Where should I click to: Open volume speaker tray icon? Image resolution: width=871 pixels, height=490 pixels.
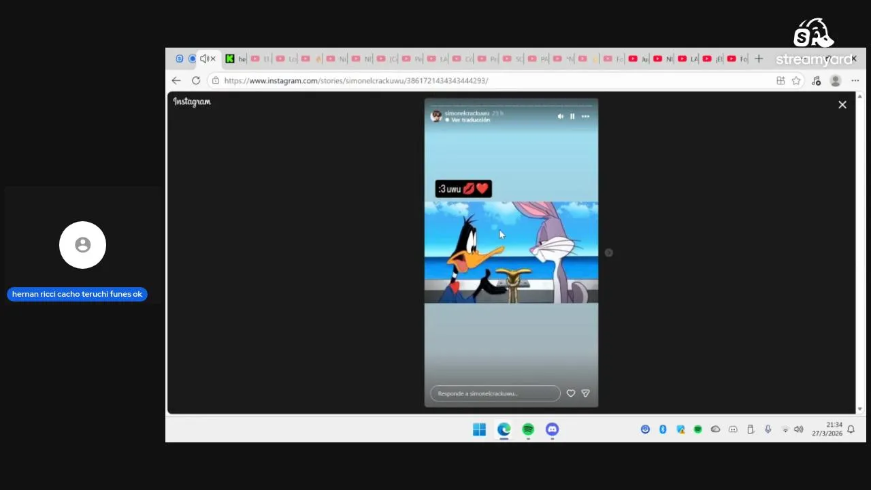(798, 429)
